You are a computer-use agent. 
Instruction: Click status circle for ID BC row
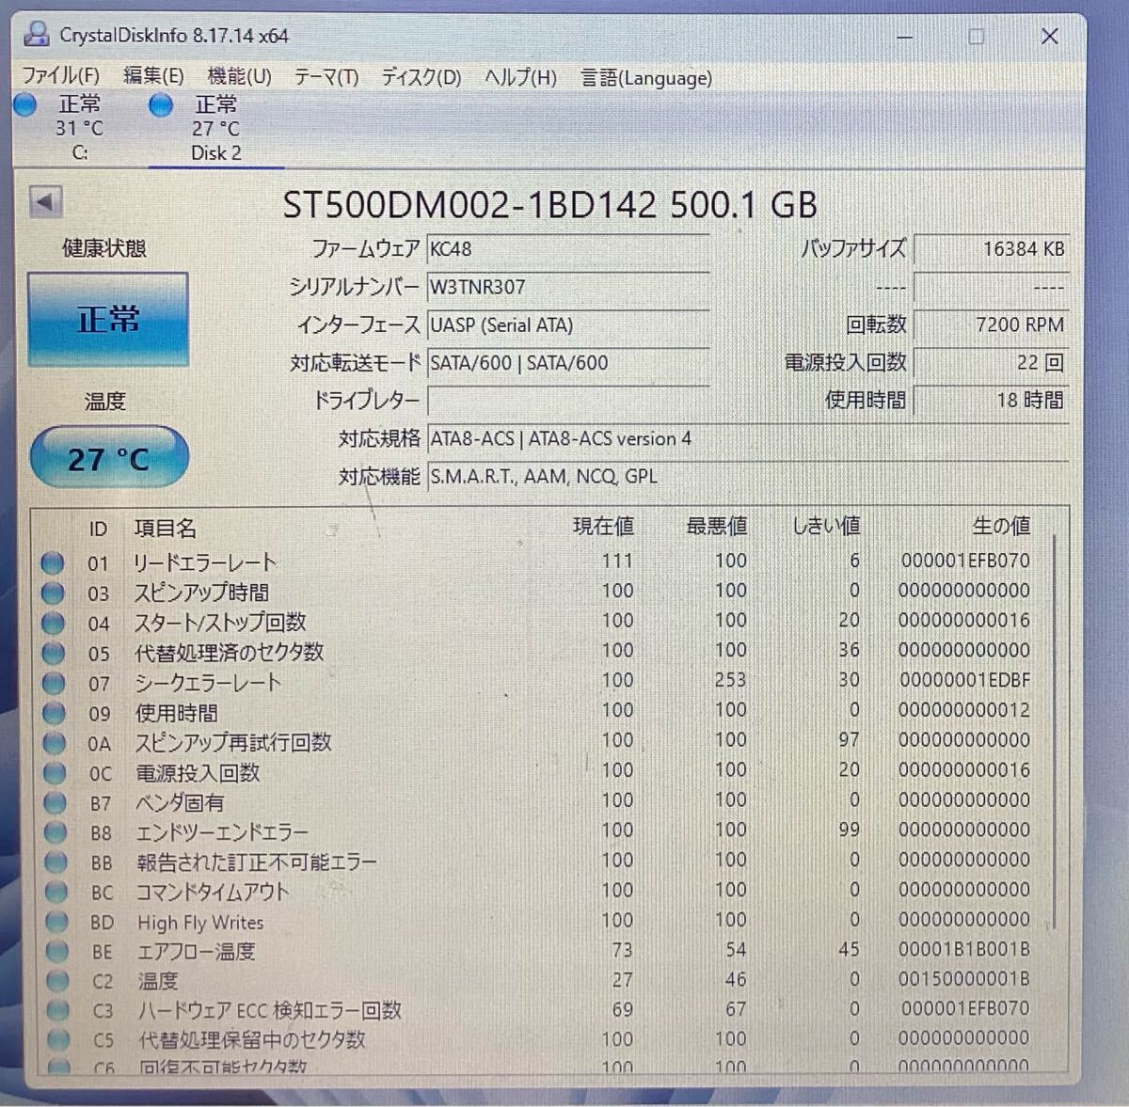click(x=56, y=893)
